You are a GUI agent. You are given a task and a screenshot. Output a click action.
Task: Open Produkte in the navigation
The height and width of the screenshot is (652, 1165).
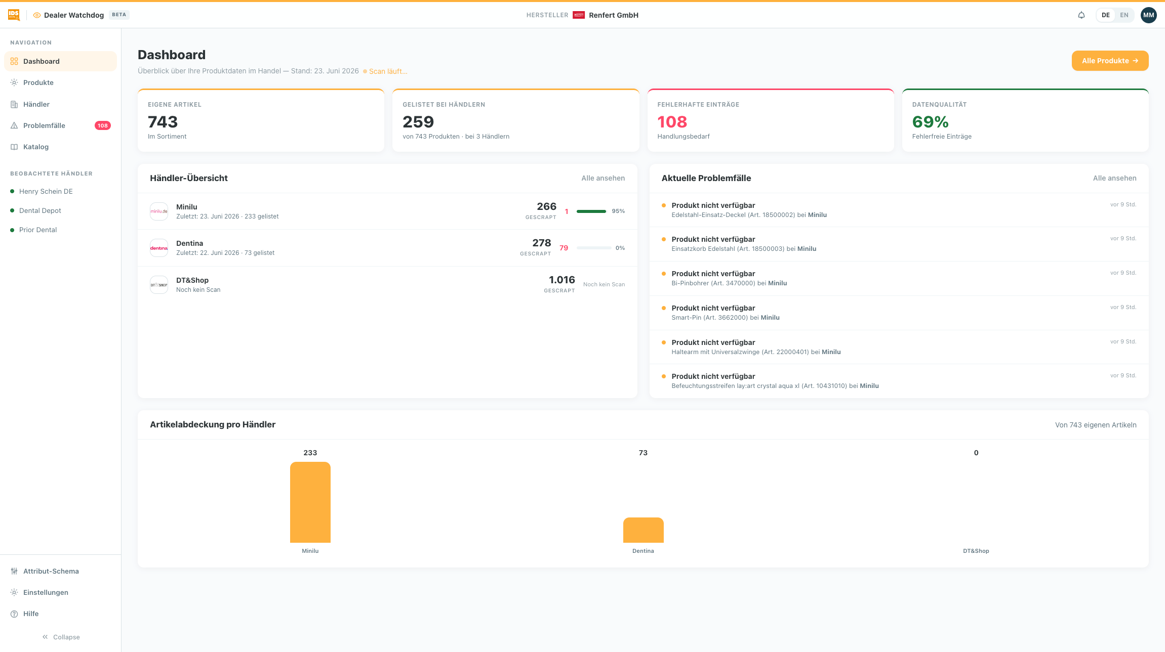click(60, 82)
